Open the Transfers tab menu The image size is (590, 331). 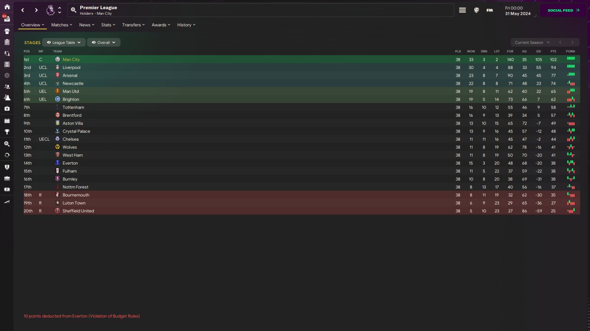133,25
